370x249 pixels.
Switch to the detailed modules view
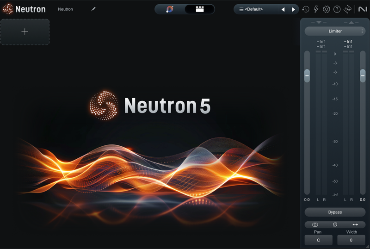coord(199,9)
